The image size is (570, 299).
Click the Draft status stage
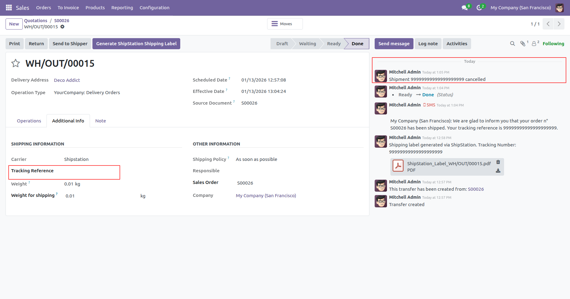pyautogui.click(x=282, y=44)
